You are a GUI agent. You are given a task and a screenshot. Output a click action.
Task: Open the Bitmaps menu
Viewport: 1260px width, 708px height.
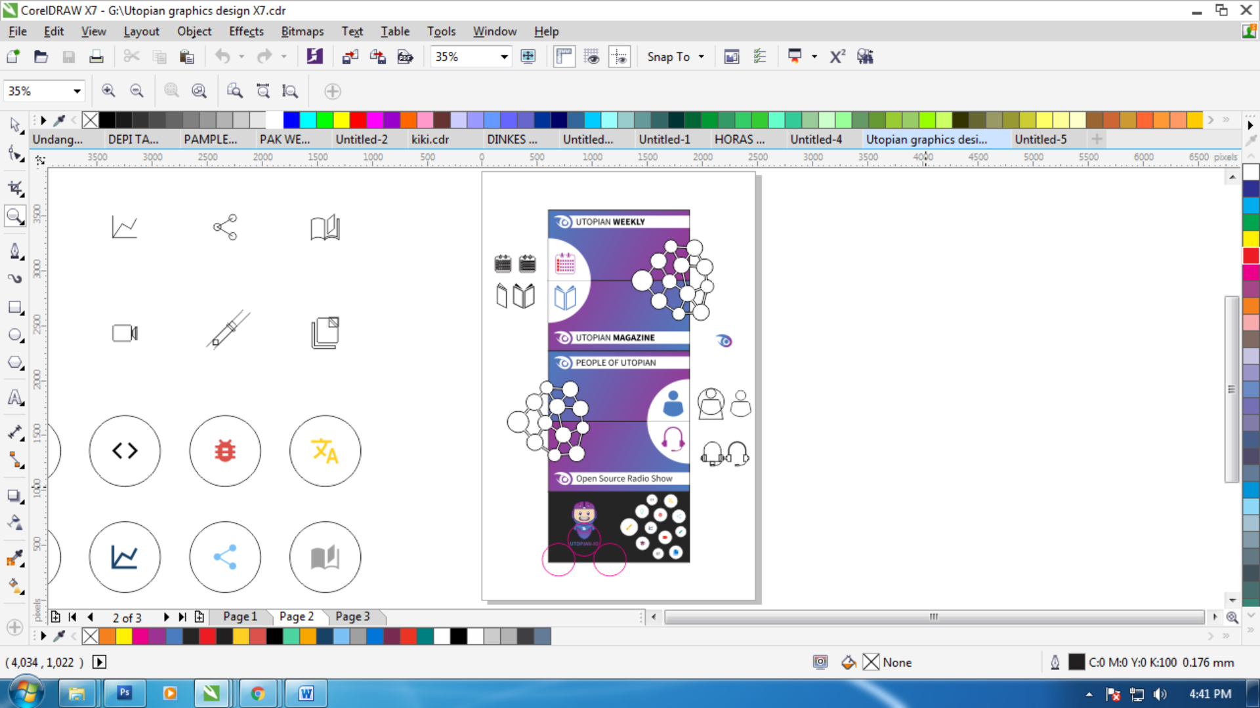click(x=303, y=31)
